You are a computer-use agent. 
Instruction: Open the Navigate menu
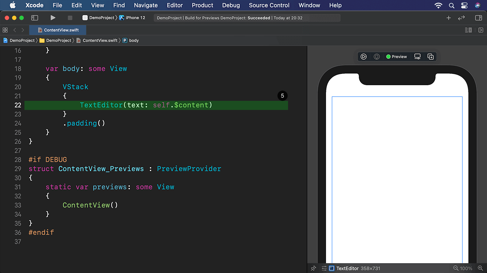tap(146, 5)
